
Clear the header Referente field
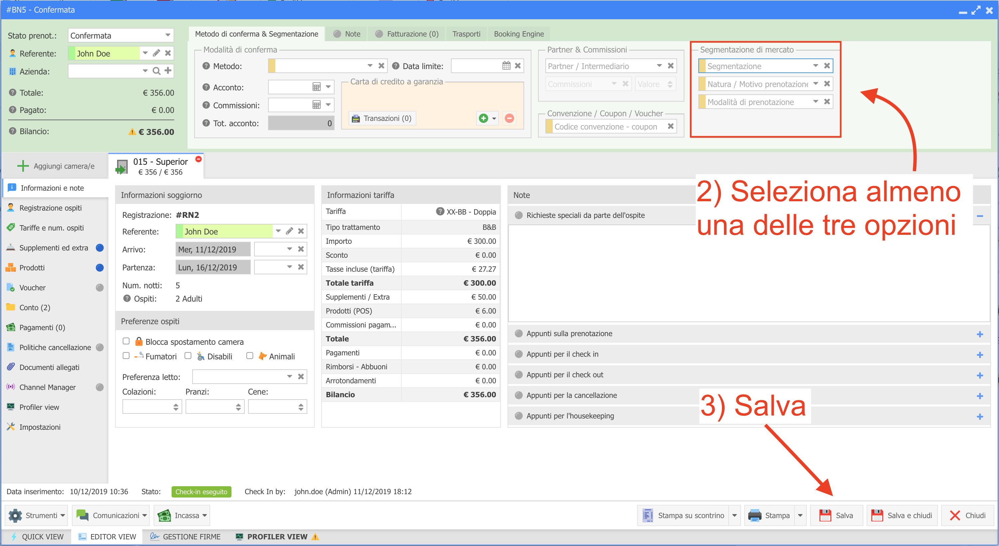pos(168,53)
